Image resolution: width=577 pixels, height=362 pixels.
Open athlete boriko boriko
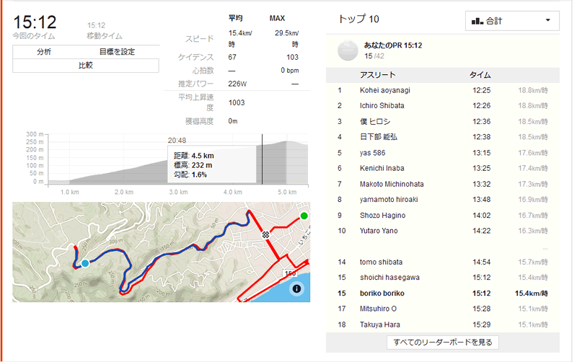(x=382, y=293)
